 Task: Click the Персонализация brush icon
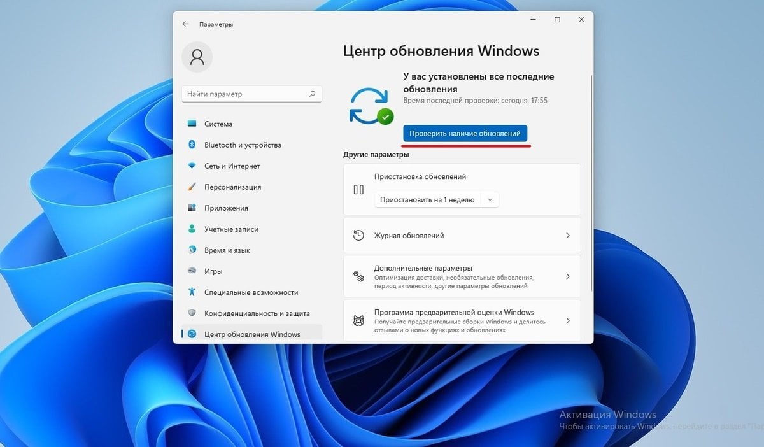pyautogui.click(x=192, y=187)
